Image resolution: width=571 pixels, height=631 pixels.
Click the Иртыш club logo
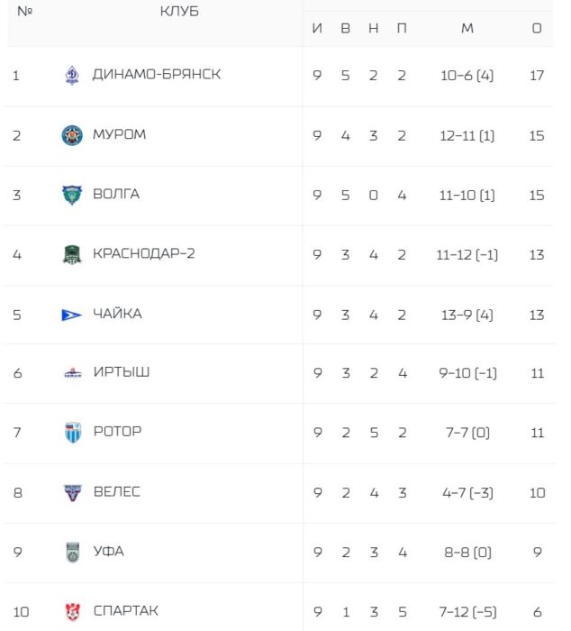(x=73, y=373)
